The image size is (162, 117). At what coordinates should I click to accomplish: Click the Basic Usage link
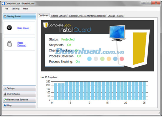point(23,28)
